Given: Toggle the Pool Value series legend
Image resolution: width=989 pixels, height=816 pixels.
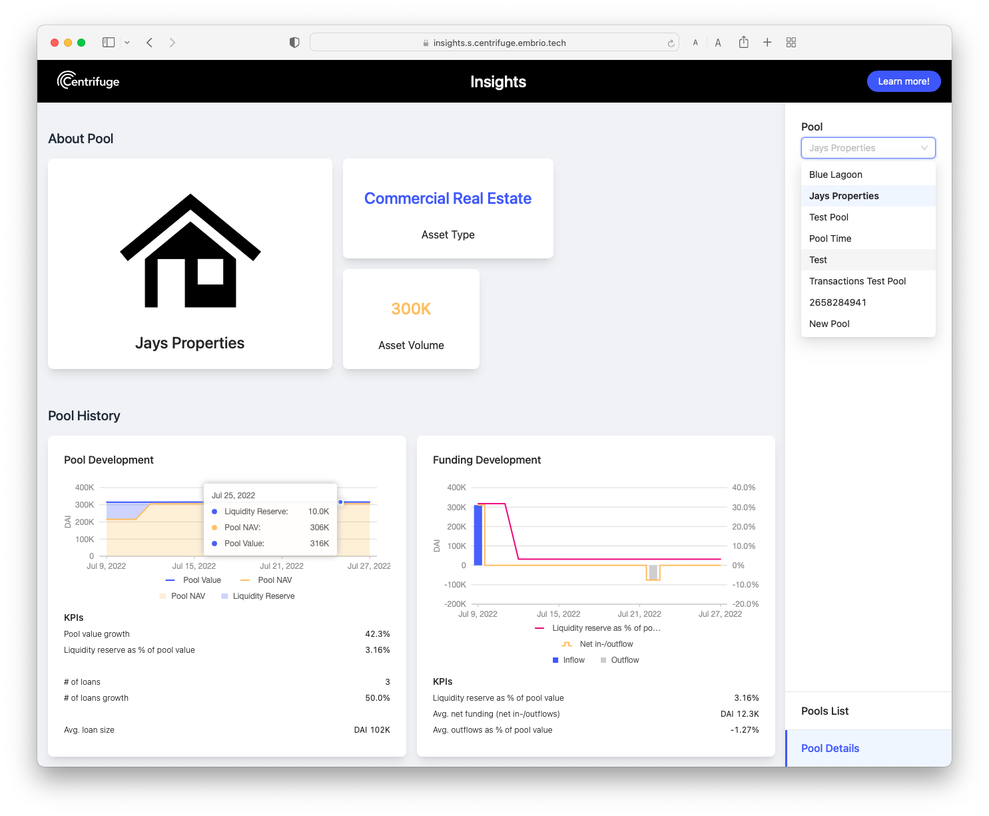Looking at the screenshot, I should (x=193, y=580).
